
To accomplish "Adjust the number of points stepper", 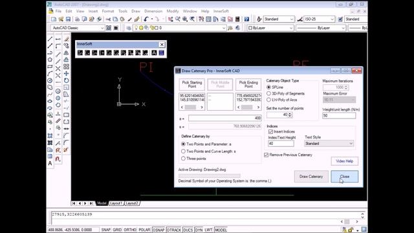I will [290, 115].
